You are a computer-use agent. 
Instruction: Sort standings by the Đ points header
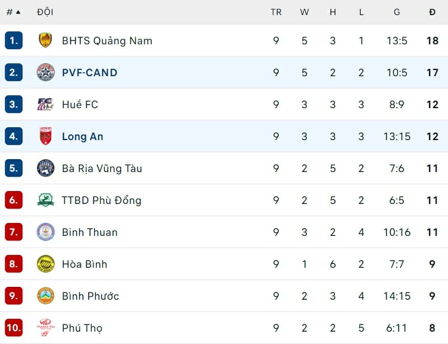432,12
